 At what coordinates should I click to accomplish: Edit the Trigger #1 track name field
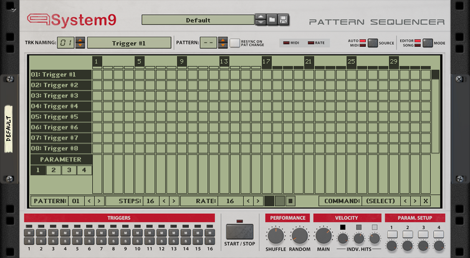[x=129, y=43]
